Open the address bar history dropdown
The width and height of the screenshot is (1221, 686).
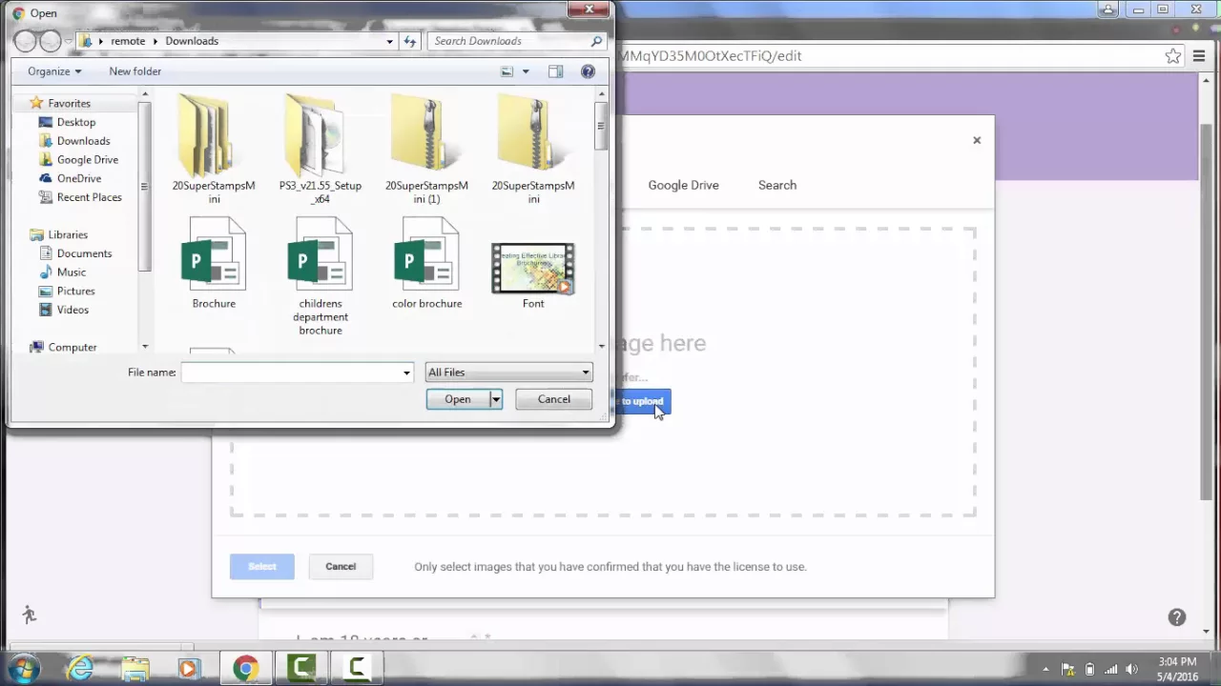[389, 41]
